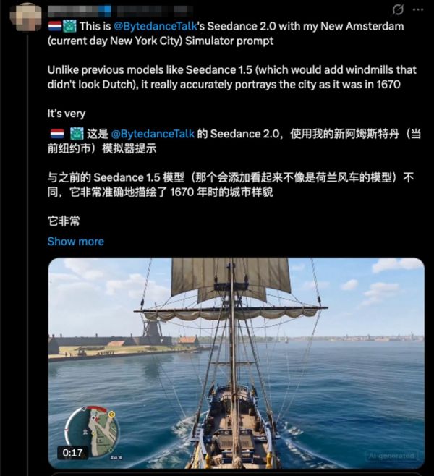Click the Netherlands flag emoji in English post
This screenshot has height=476, width=434.
[x=55, y=26]
